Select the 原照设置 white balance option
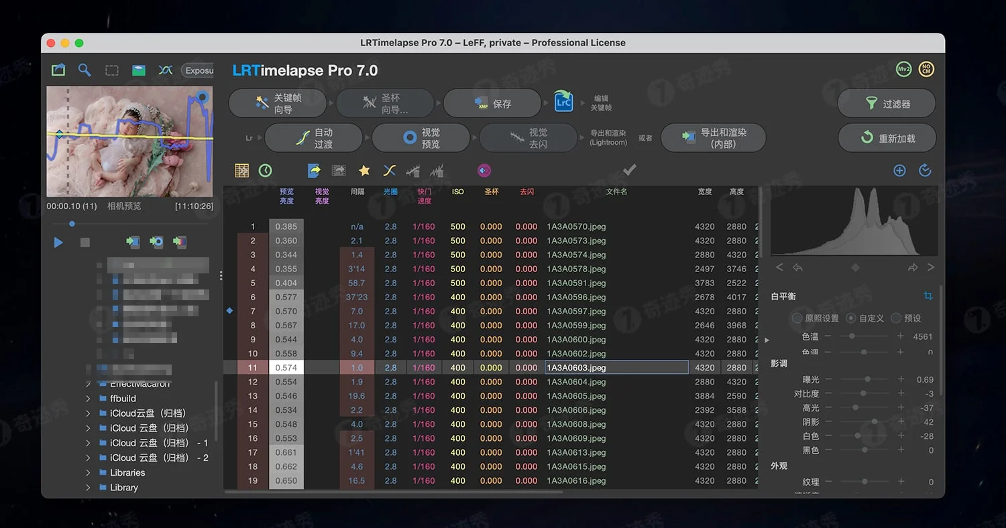 point(798,318)
